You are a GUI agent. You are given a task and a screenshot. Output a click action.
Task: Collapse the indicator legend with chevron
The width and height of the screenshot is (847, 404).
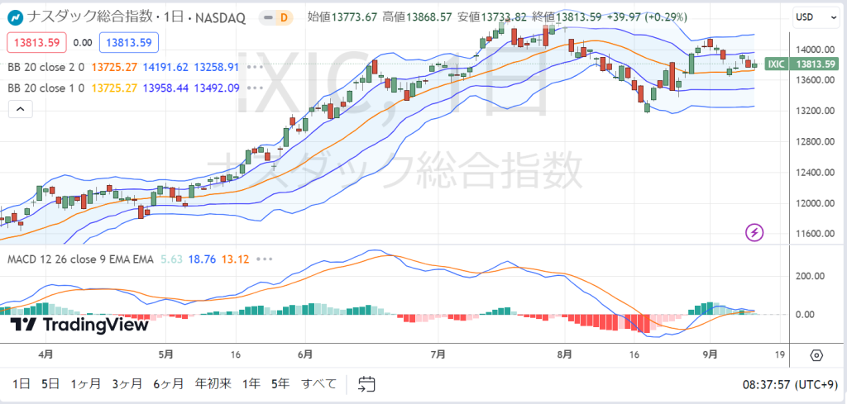pos(20,110)
